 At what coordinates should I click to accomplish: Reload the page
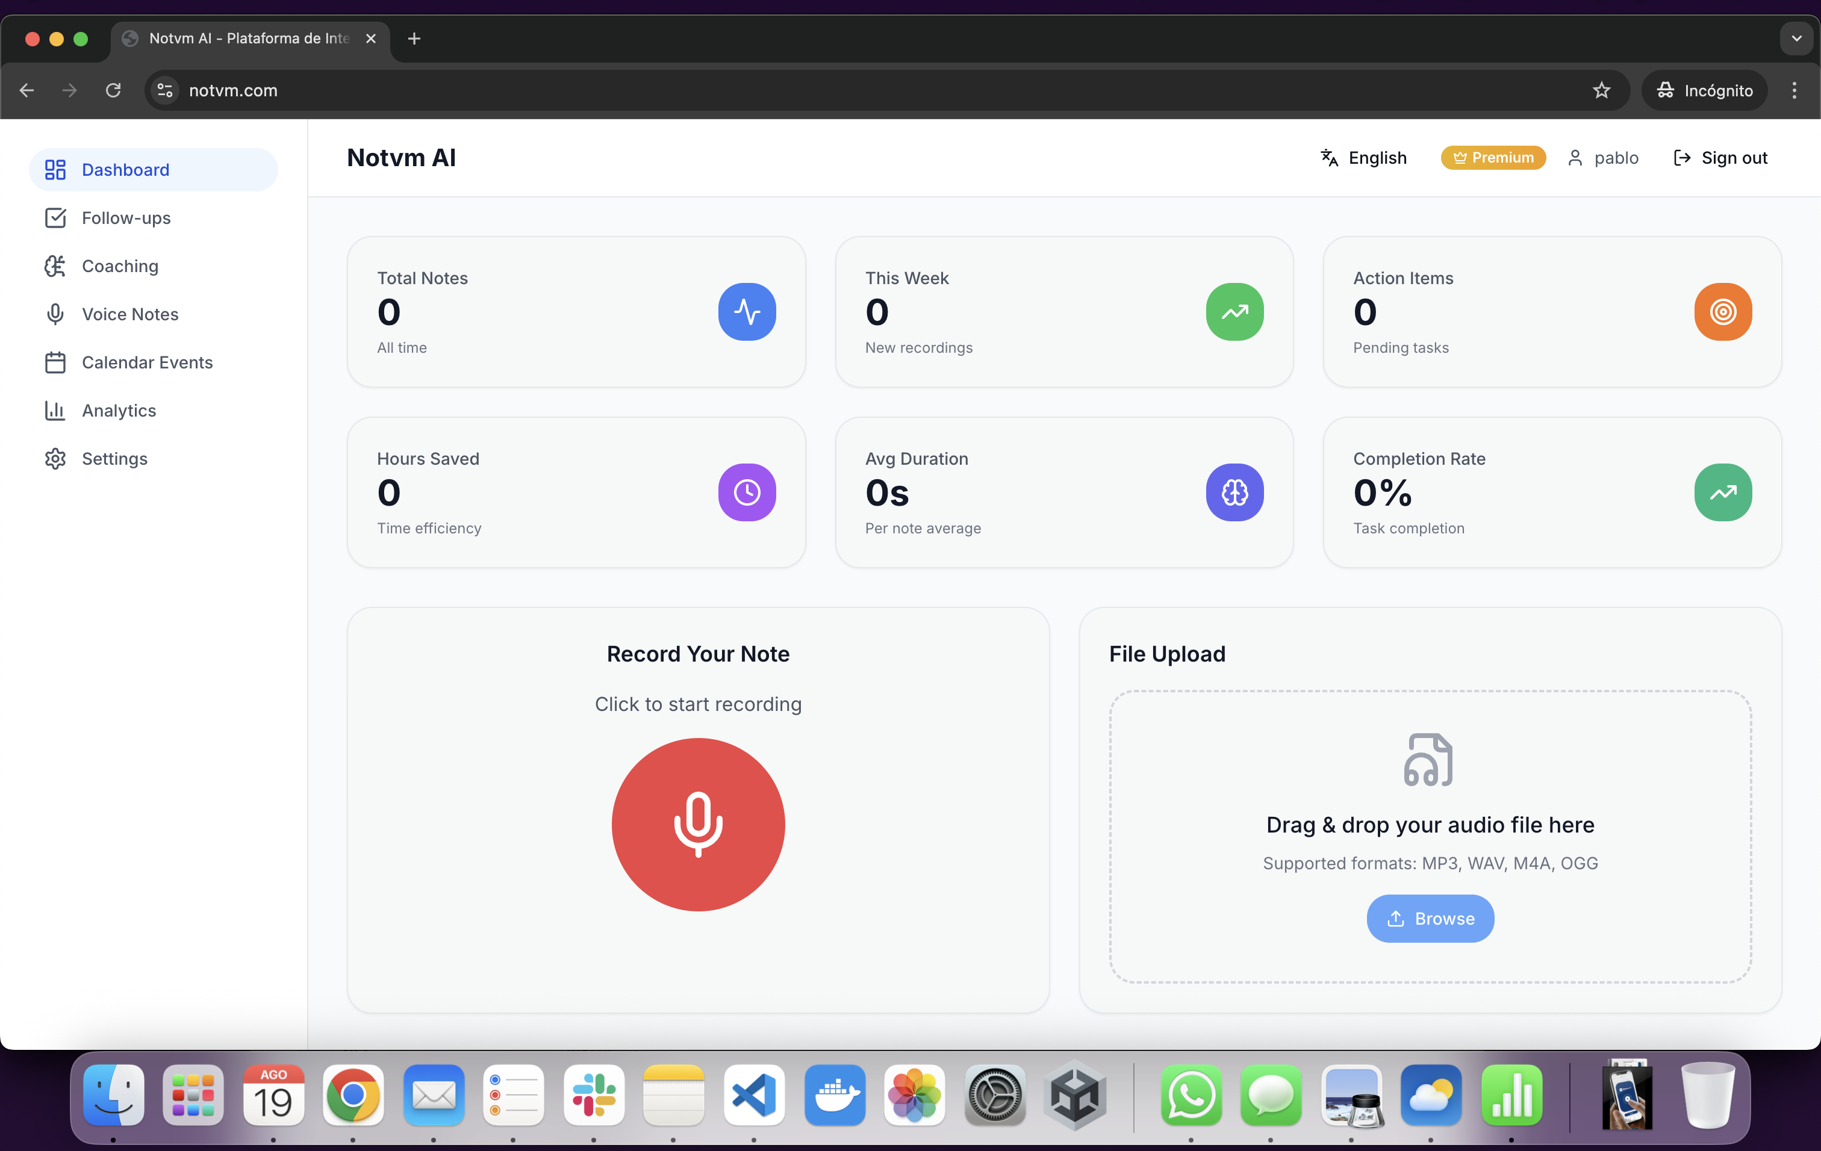pos(113,90)
